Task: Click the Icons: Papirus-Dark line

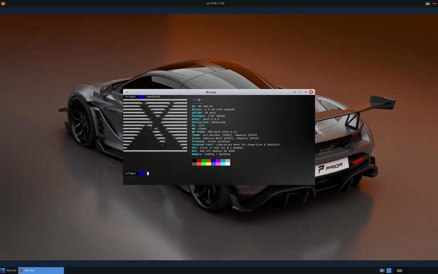Action: coord(226,138)
